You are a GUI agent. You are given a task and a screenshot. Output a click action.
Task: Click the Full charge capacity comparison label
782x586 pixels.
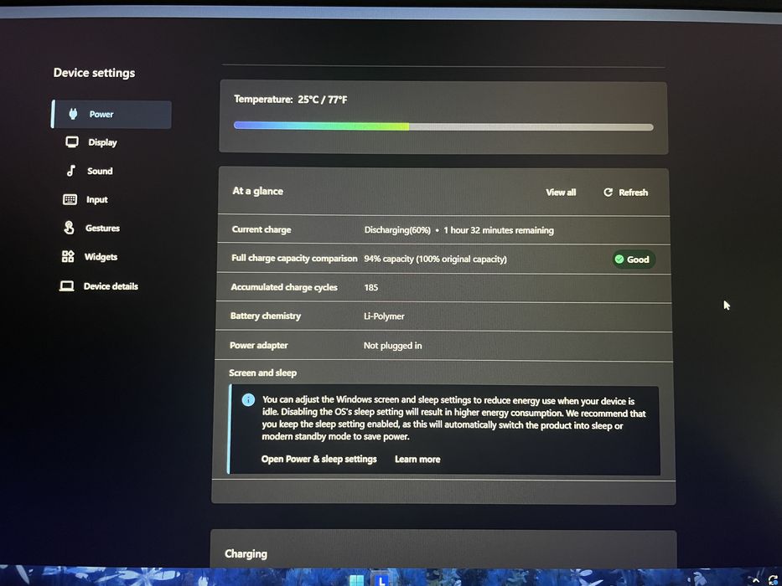pos(294,258)
